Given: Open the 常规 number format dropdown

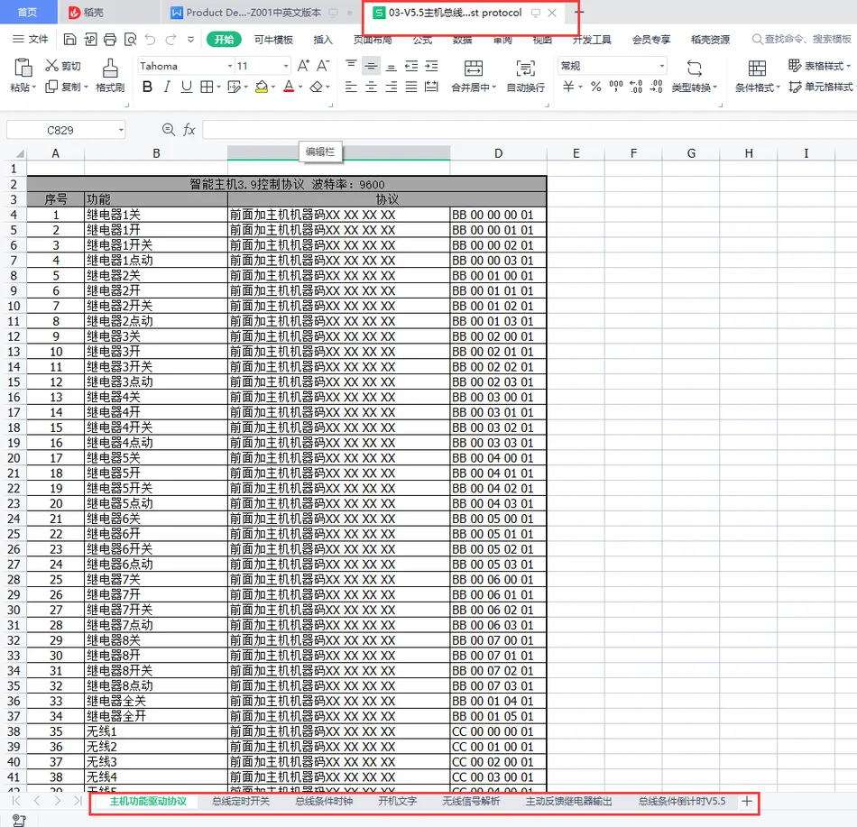Looking at the screenshot, I should click(x=662, y=66).
